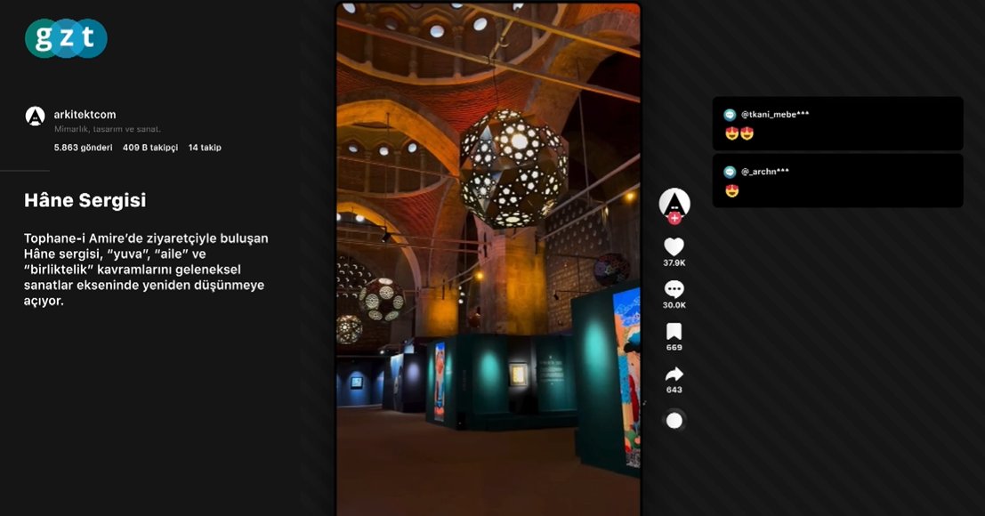Viewport: 985px width, 516px height.
Task: Click the single heart-eyes emoji in @_archn*** comment
Action: [x=731, y=191]
